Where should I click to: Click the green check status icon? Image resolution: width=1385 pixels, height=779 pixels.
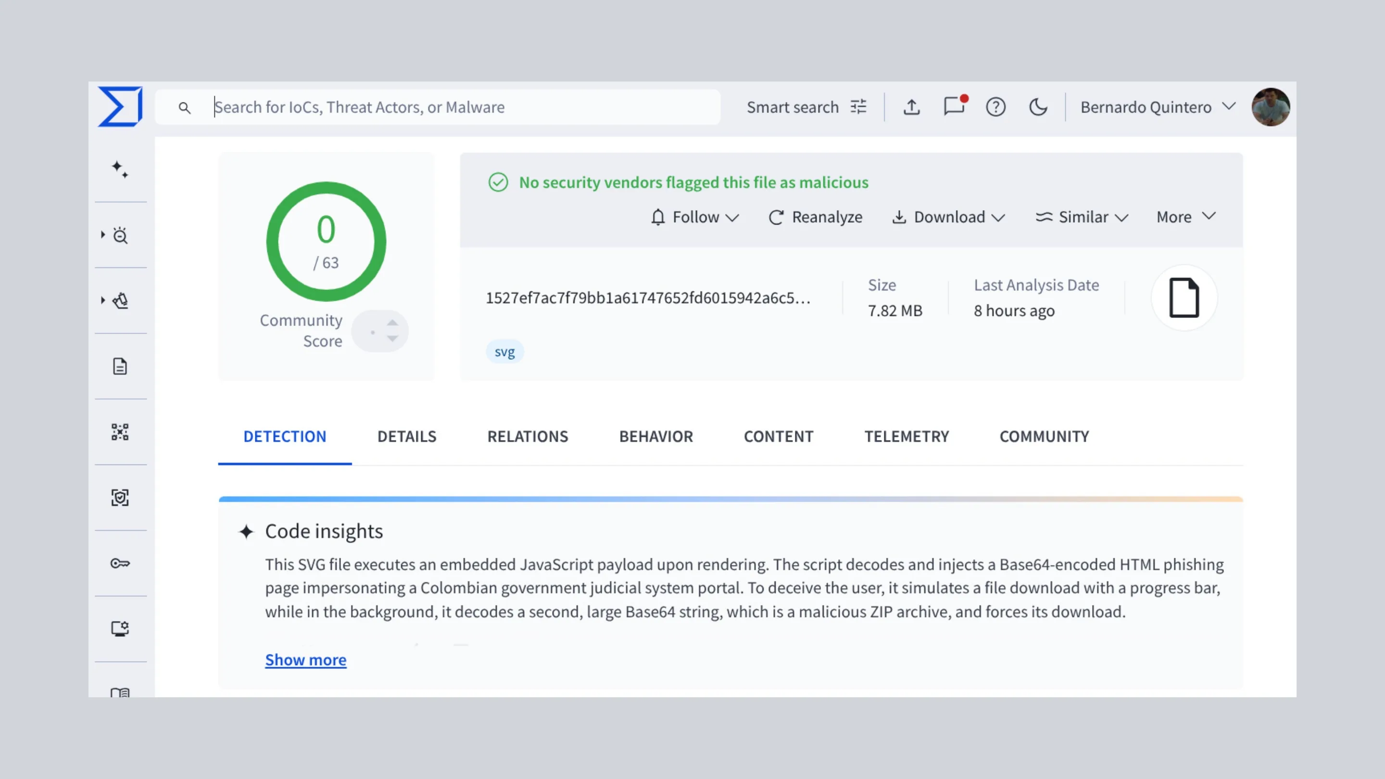click(498, 182)
